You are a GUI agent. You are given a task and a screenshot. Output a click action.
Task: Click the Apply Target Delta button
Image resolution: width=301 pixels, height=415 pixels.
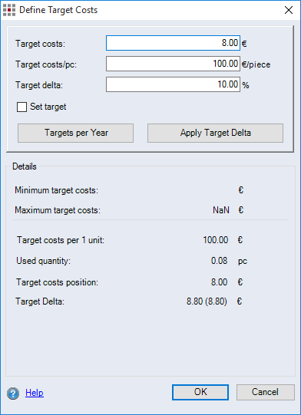tap(215, 133)
